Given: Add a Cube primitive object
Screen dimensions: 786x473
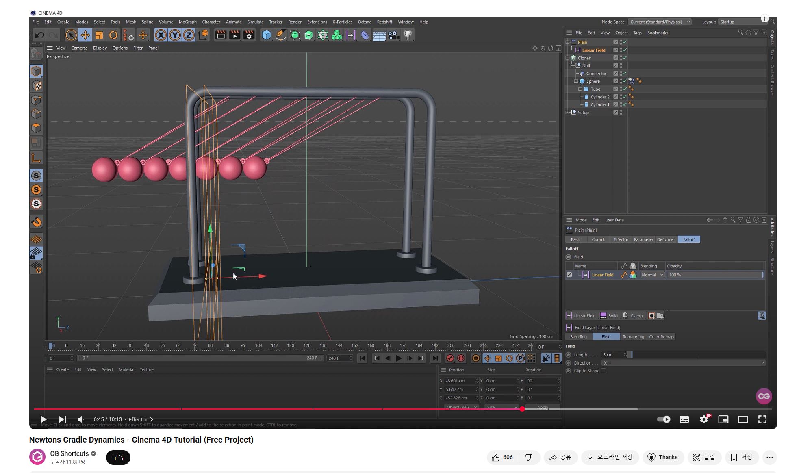Looking at the screenshot, I should tap(266, 35).
